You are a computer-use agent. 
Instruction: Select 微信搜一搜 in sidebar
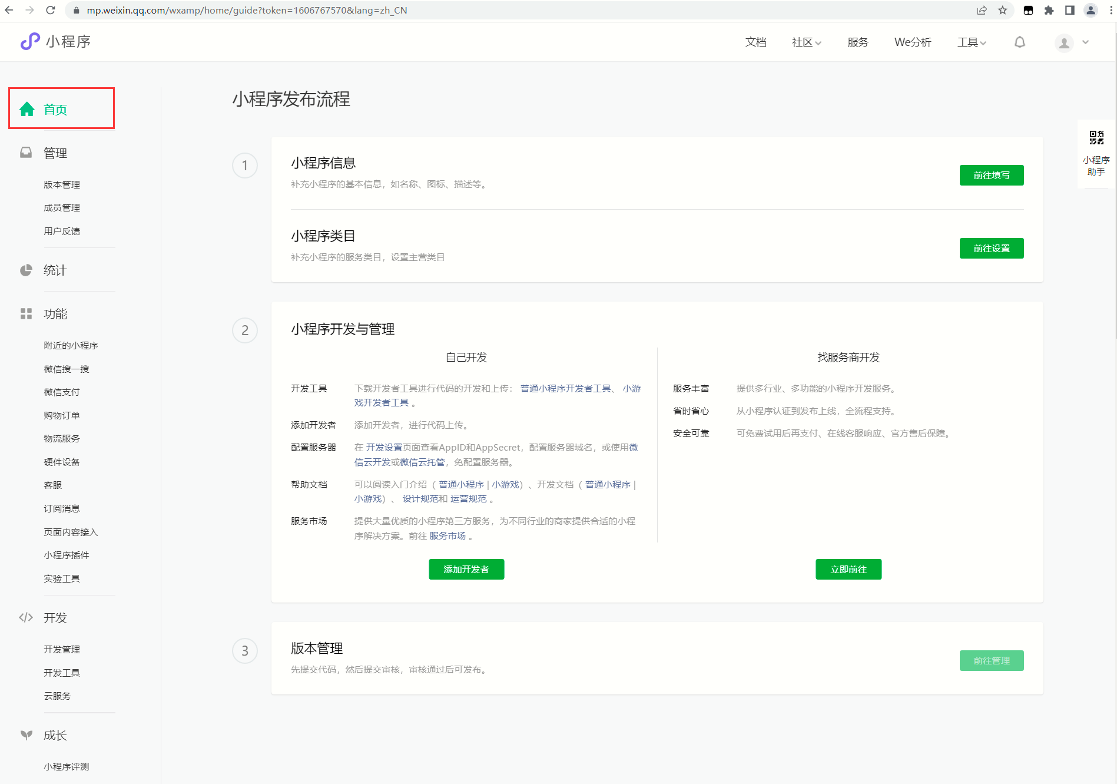(67, 369)
